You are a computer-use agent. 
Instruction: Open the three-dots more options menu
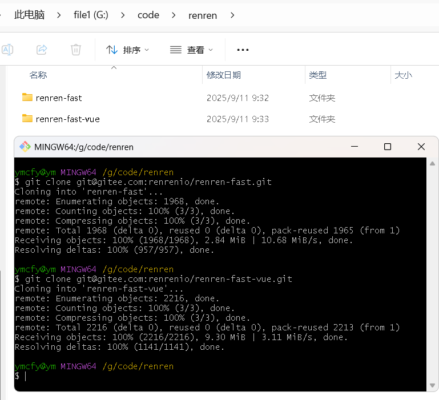243,50
